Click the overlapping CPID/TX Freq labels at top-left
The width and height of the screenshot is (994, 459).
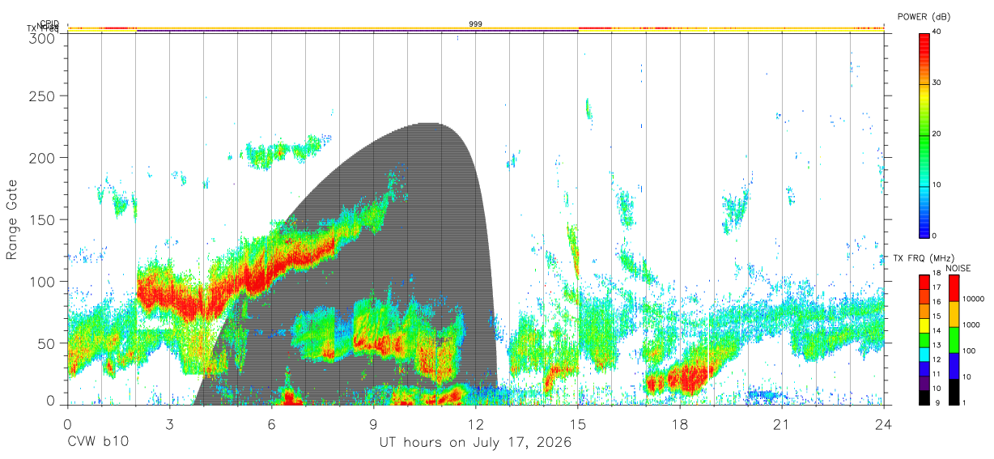(44, 26)
